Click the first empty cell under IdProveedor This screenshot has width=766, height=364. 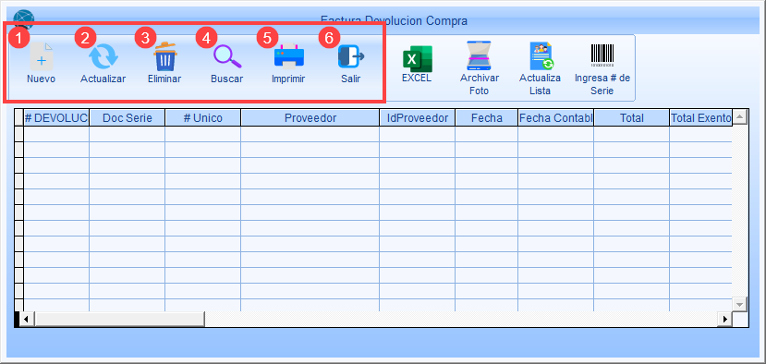point(418,134)
